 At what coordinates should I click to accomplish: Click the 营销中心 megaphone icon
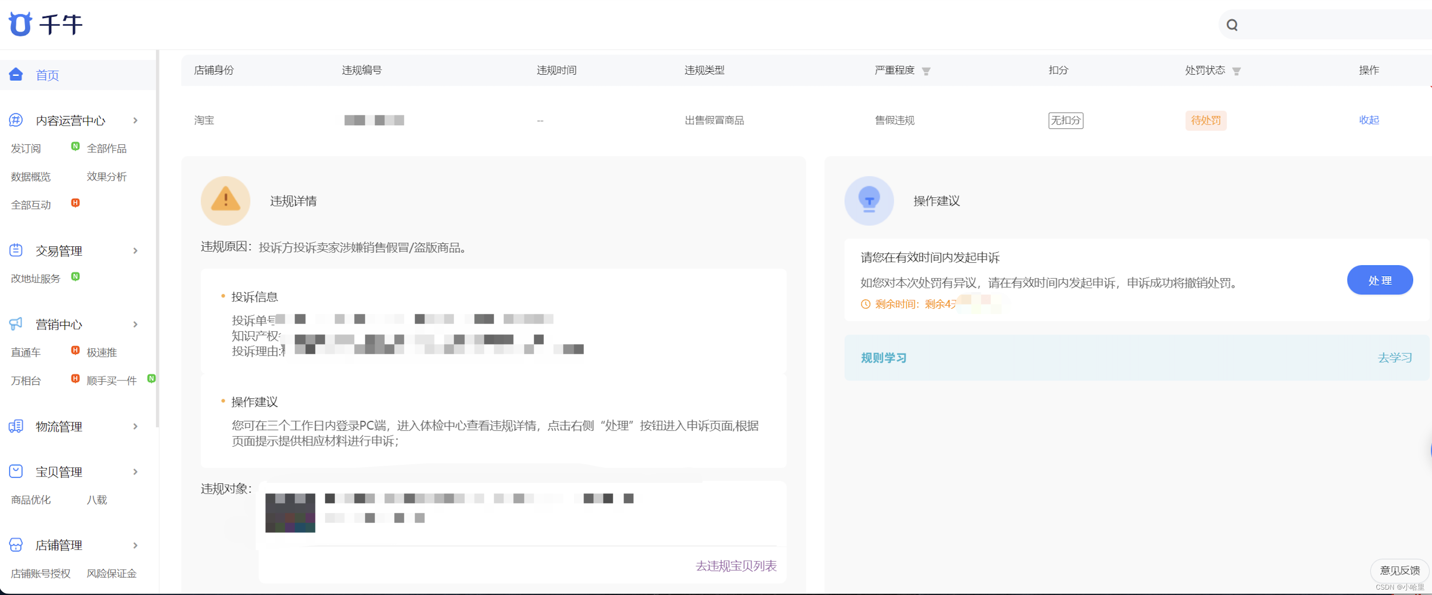click(x=16, y=324)
